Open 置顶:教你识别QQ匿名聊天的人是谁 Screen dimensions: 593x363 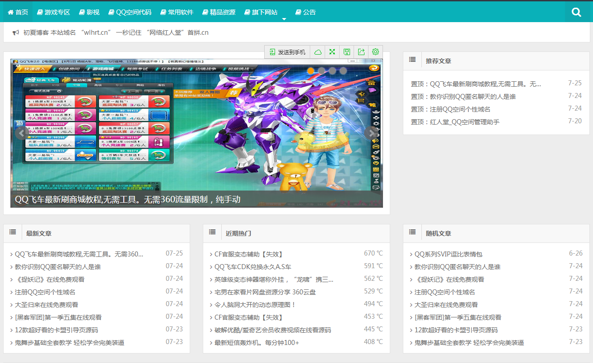click(x=463, y=97)
